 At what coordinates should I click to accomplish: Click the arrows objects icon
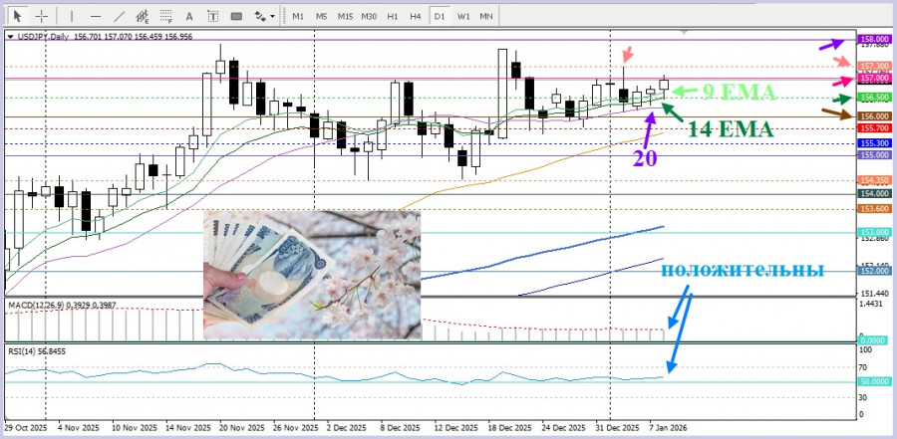pos(260,16)
